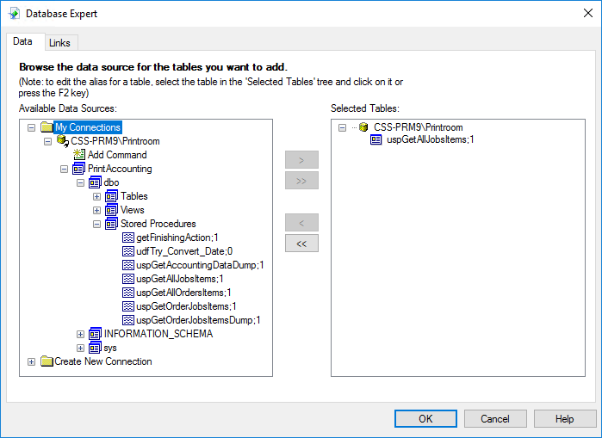
Task: Click the Add Command icon
Action: coord(79,155)
